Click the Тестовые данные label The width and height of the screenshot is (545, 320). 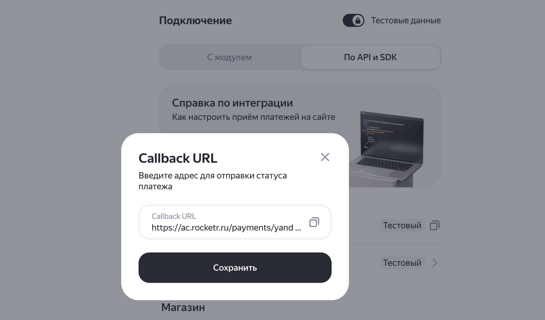coord(406,21)
